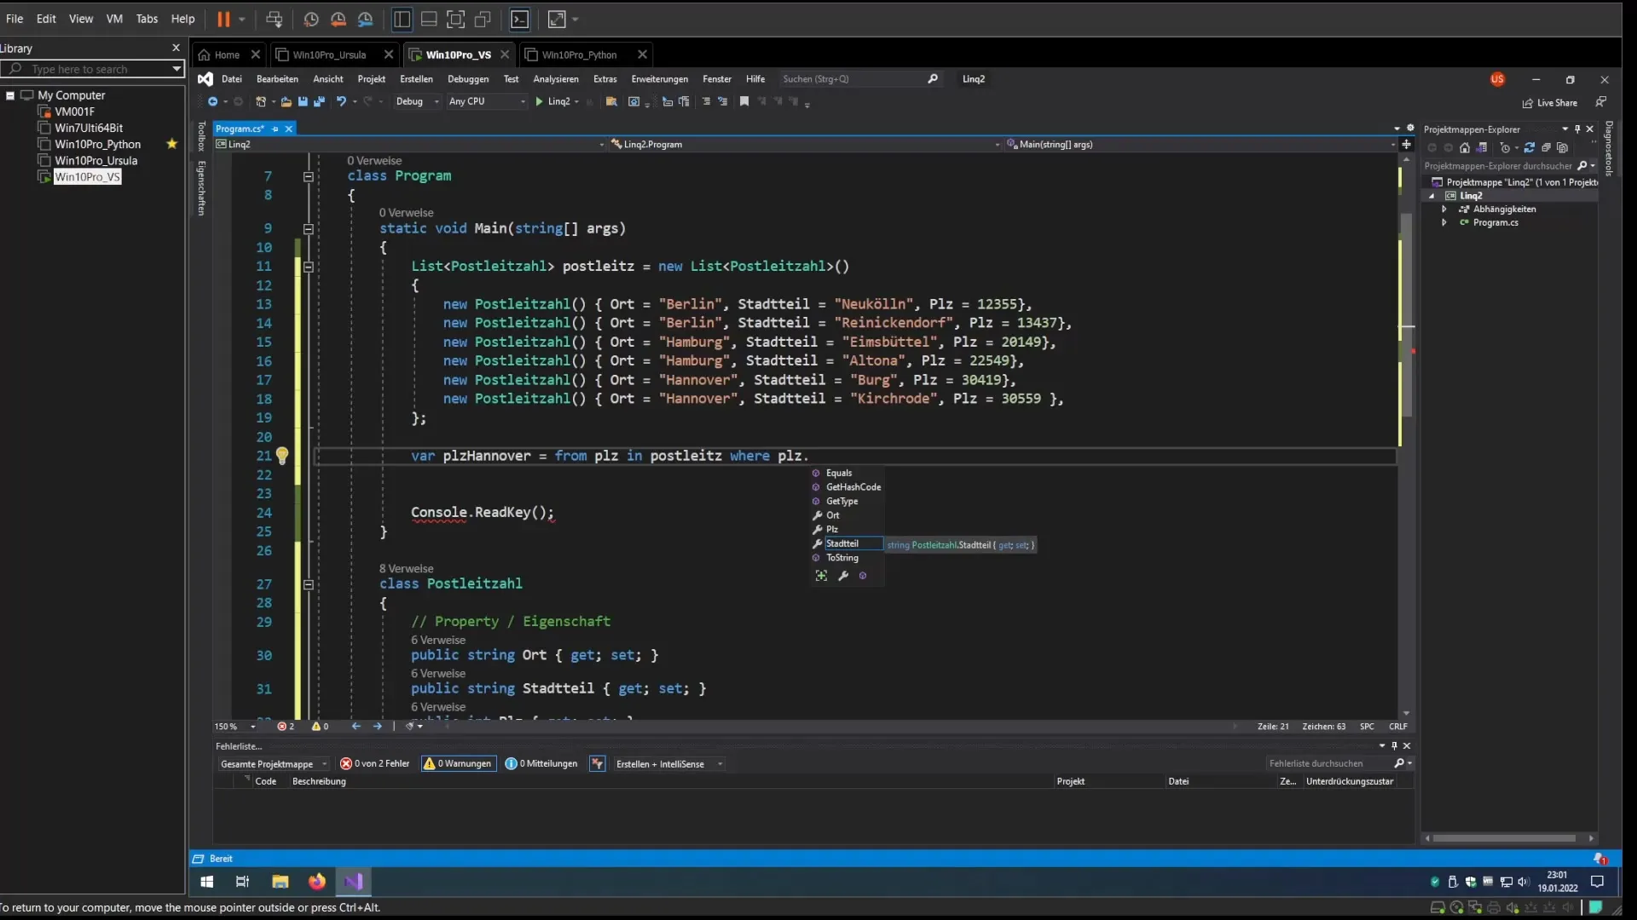Expand the Program.cs node
This screenshot has width=1637, height=920.
click(x=1444, y=222)
